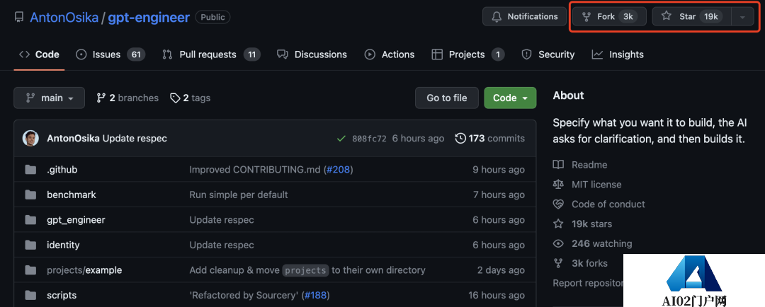Screen dimensions: 765x307
Task: Expand the green Code dropdown button
Action: point(510,98)
